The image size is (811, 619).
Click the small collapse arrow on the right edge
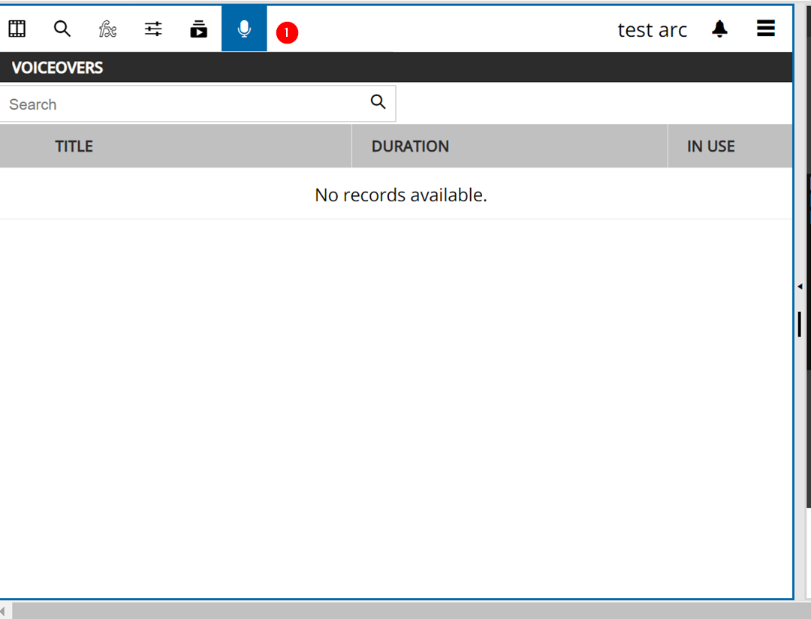point(800,287)
